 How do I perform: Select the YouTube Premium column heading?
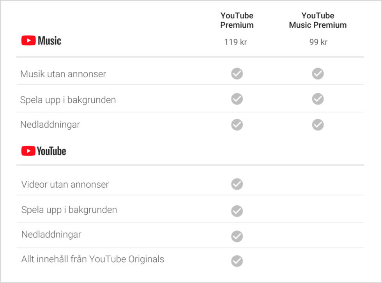click(x=237, y=20)
